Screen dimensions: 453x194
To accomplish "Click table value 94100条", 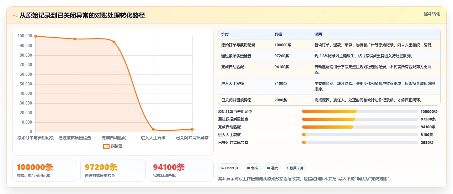I will click(x=282, y=67).
